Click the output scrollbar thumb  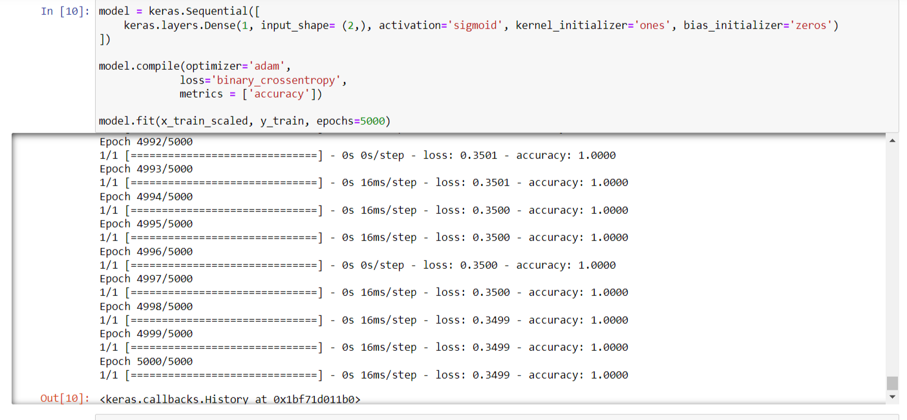[893, 383]
